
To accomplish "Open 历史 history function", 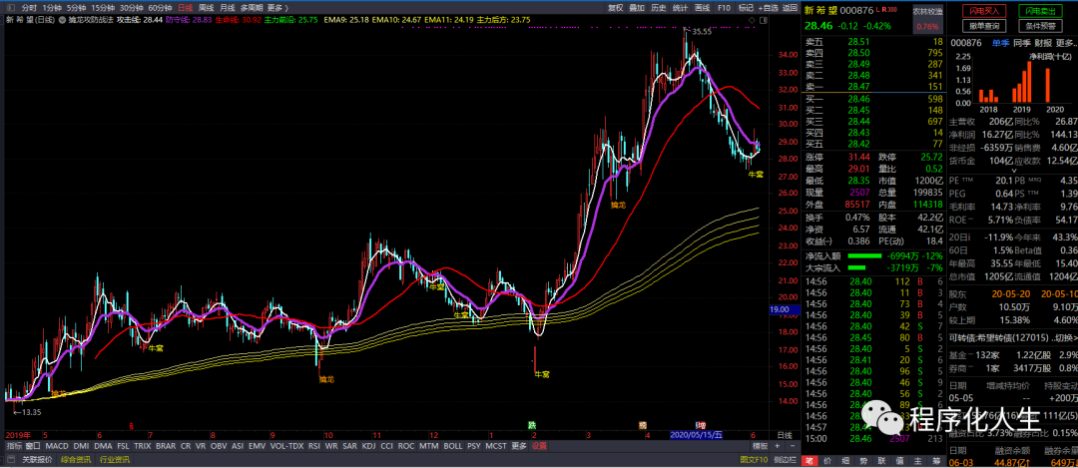I will point(659,8).
